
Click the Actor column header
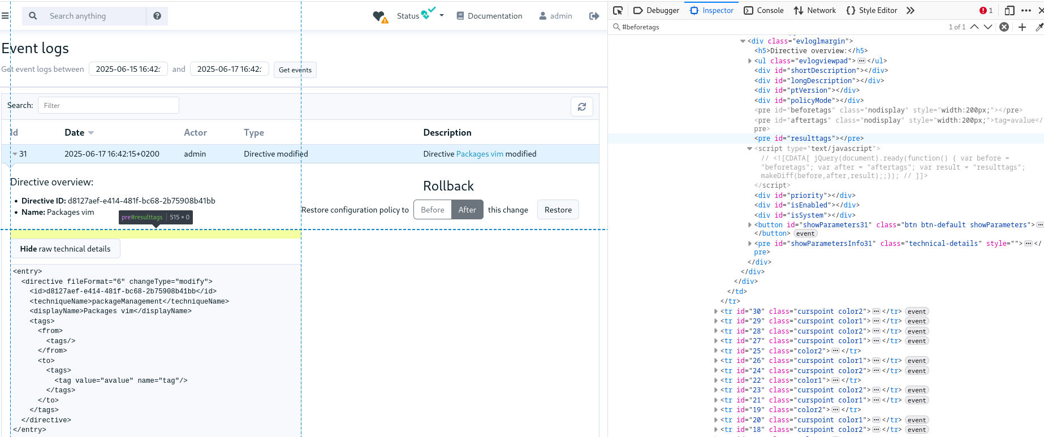pos(195,133)
